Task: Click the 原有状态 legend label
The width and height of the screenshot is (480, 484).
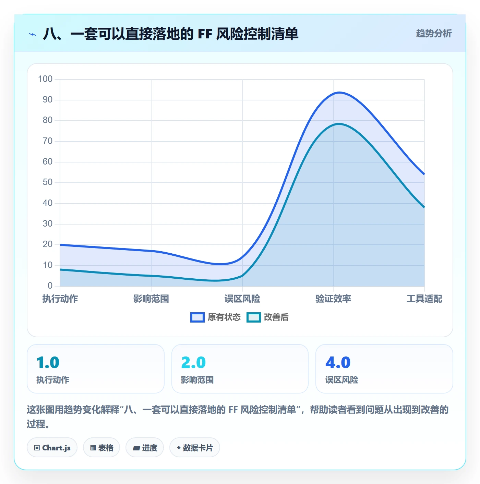Action: click(x=224, y=317)
